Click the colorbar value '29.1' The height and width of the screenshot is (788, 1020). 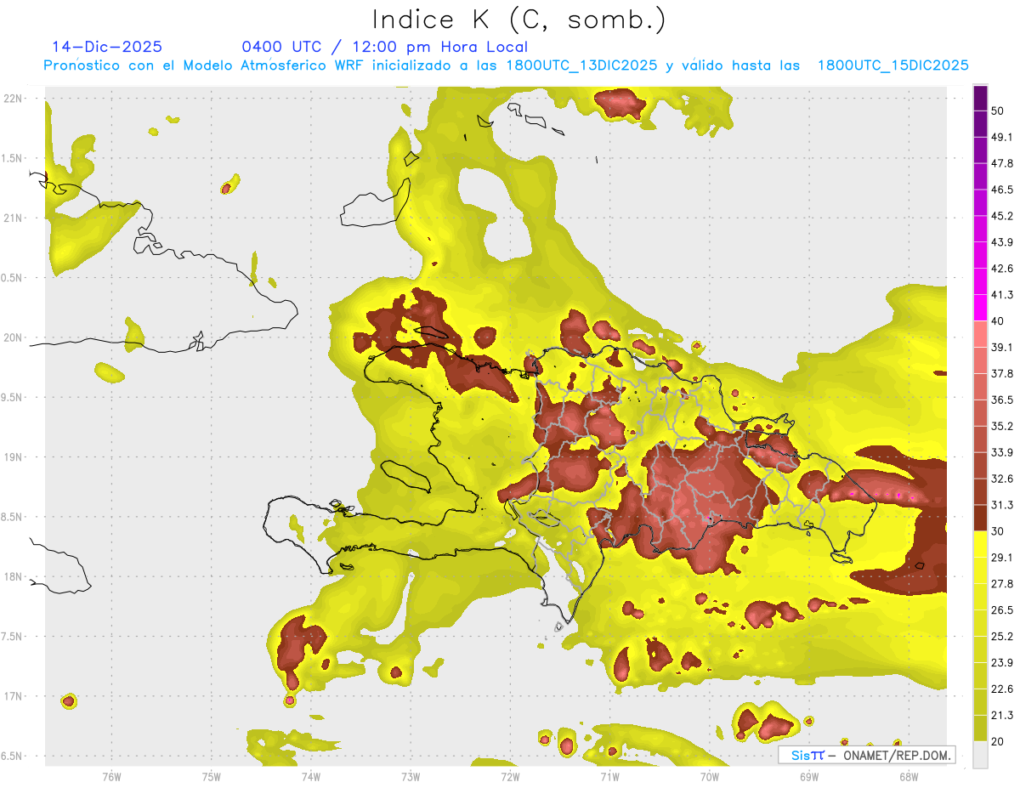[1002, 558]
